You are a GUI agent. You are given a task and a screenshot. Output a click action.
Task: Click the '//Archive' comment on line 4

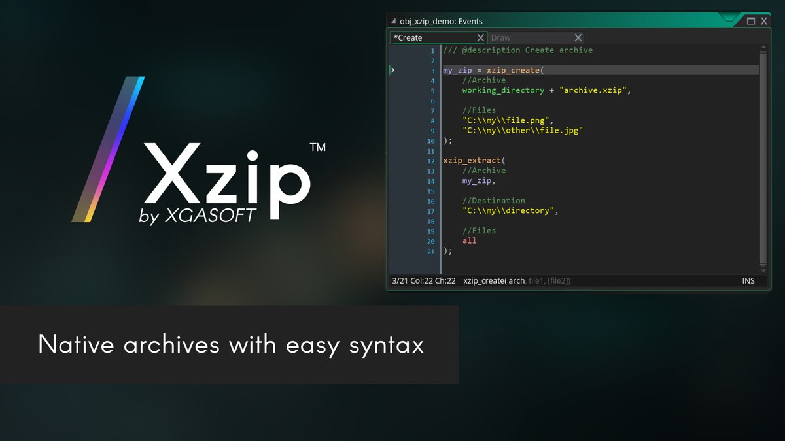[484, 80]
